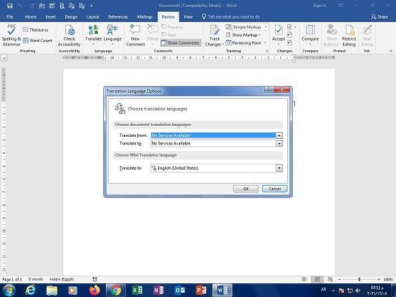Switch to the View tab

pyautogui.click(x=188, y=17)
